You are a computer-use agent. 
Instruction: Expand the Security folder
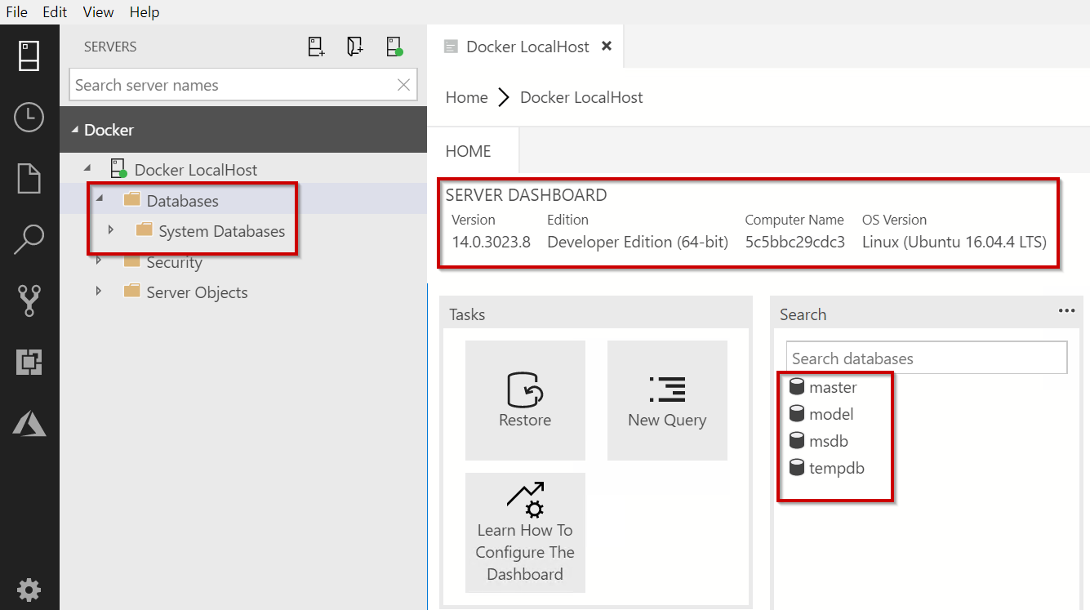click(99, 262)
